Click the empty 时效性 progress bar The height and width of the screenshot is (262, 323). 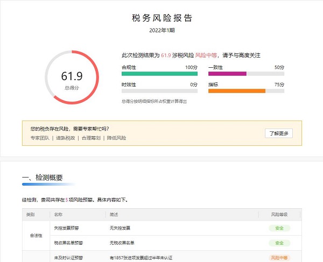click(x=160, y=91)
